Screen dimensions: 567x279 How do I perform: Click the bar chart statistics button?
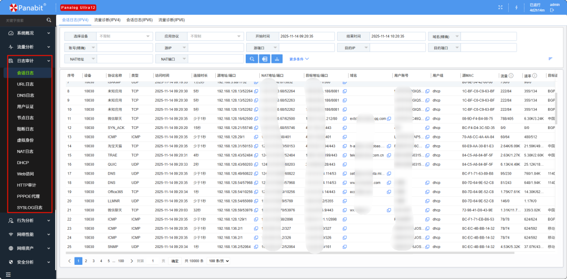pyautogui.click(x=277, y=59)
